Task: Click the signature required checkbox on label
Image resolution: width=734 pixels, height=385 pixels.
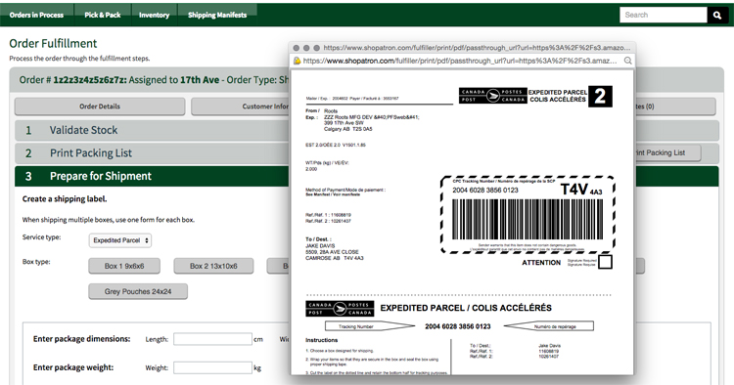Action: (x=605, y=262)
